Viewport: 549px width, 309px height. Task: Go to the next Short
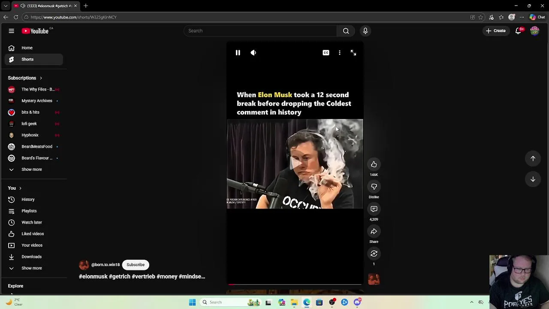pyautogui.click(x=533, y=179)
